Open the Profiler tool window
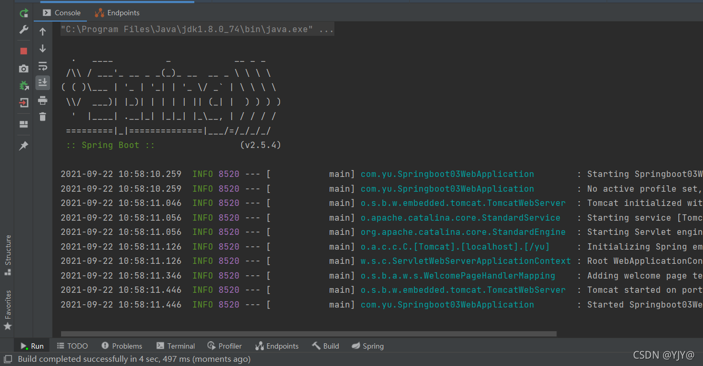 pos(225,346)
